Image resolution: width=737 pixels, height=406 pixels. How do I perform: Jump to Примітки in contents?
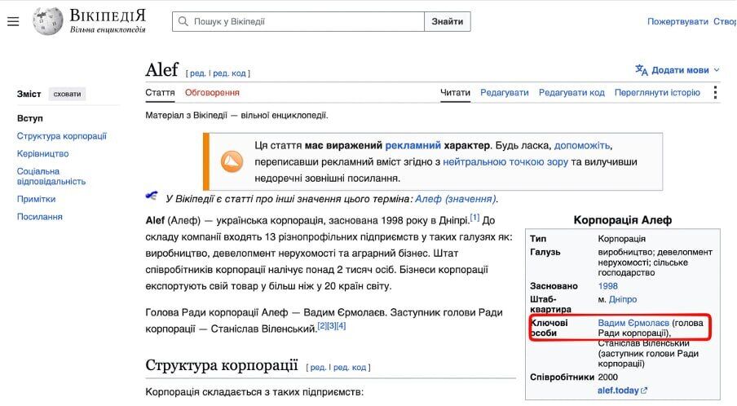click(x=36, y=199)
